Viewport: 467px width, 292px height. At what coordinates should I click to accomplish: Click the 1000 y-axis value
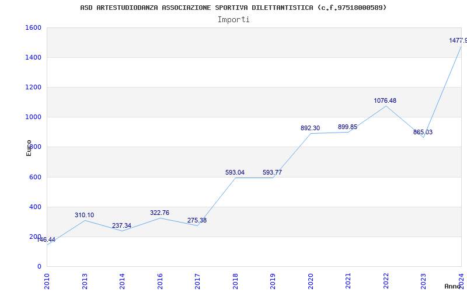point(33,117)
